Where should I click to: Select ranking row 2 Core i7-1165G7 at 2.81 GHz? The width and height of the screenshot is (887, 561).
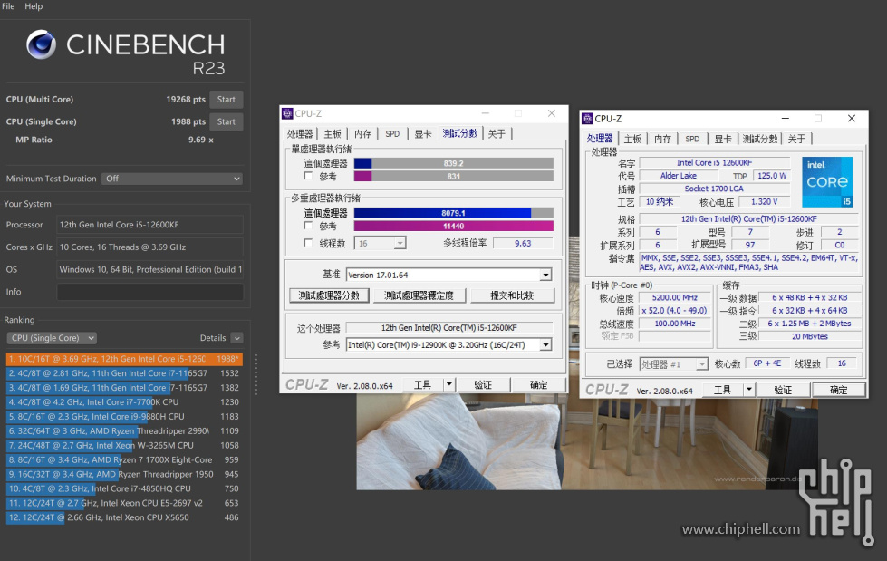click(124, 373)
